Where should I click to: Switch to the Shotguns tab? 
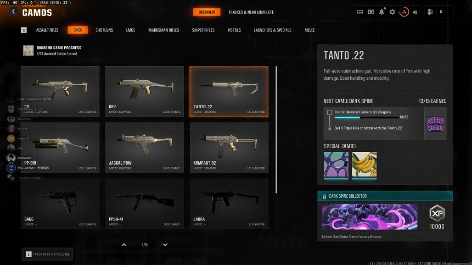click(x=104, y=30)
